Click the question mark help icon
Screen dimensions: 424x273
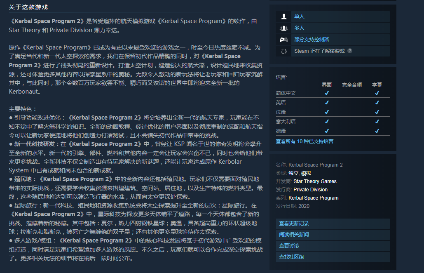coord(350,51)
